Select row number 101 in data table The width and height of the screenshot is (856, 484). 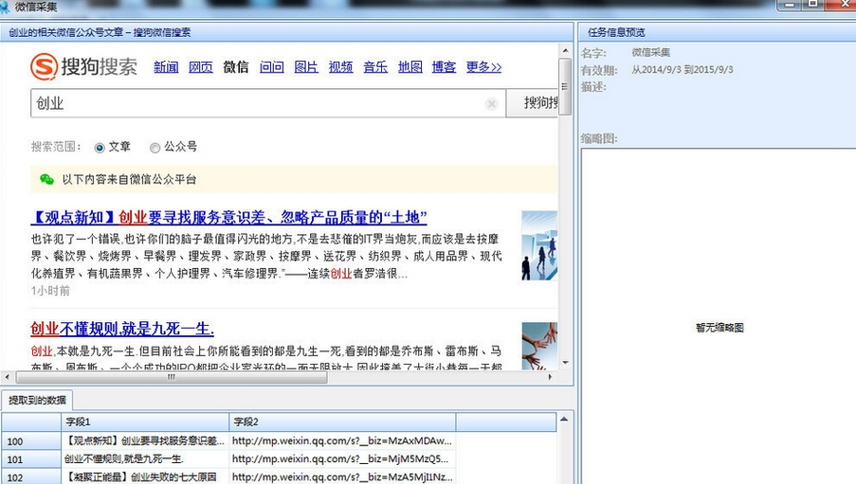click(31, 458)
